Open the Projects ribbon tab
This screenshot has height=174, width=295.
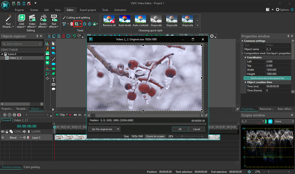[x=19, y=10]
